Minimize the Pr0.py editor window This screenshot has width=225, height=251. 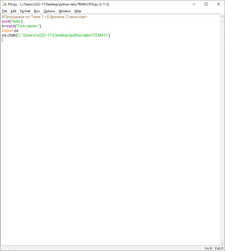coord(194,4)
